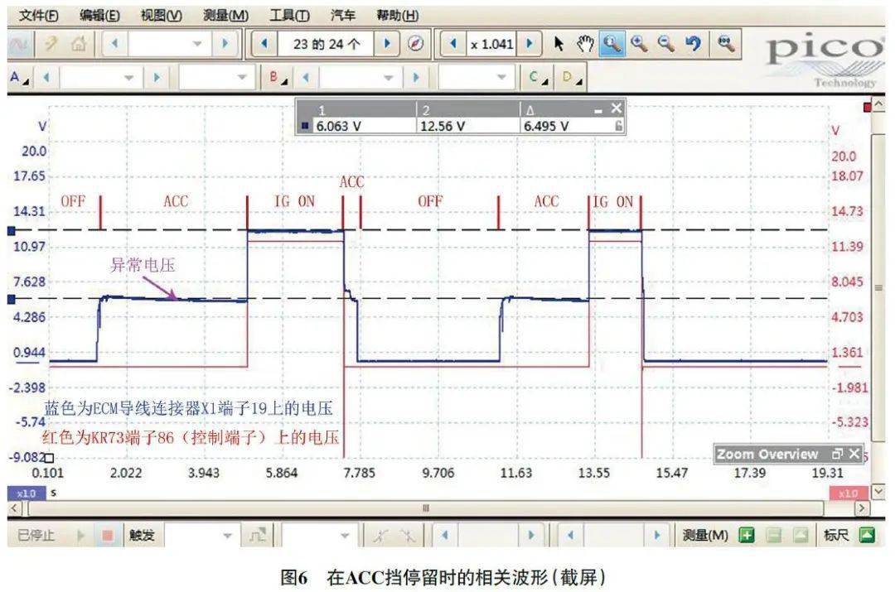
Task: Open channel A range dropdown
Action: click(x=129, y=78)
